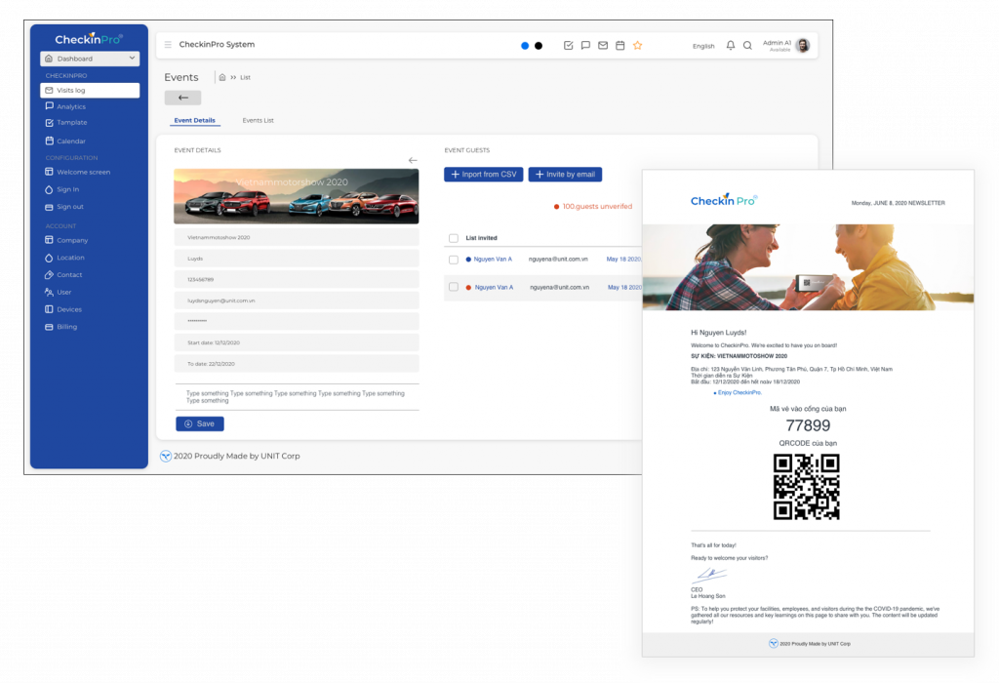Screen dimensions: 999x683
Task: Open the Admin A1 profile avatar
Action: click(803, 45)
